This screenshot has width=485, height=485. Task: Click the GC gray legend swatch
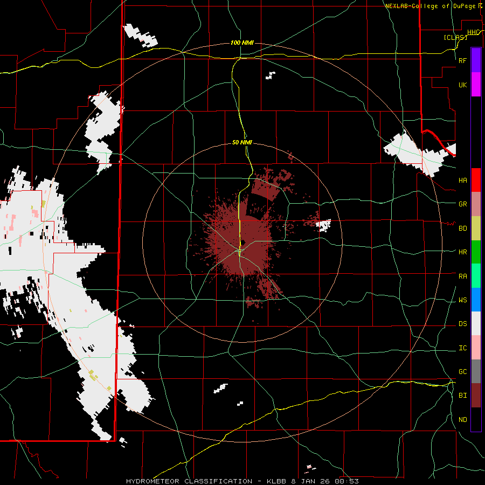click(476, 371)
